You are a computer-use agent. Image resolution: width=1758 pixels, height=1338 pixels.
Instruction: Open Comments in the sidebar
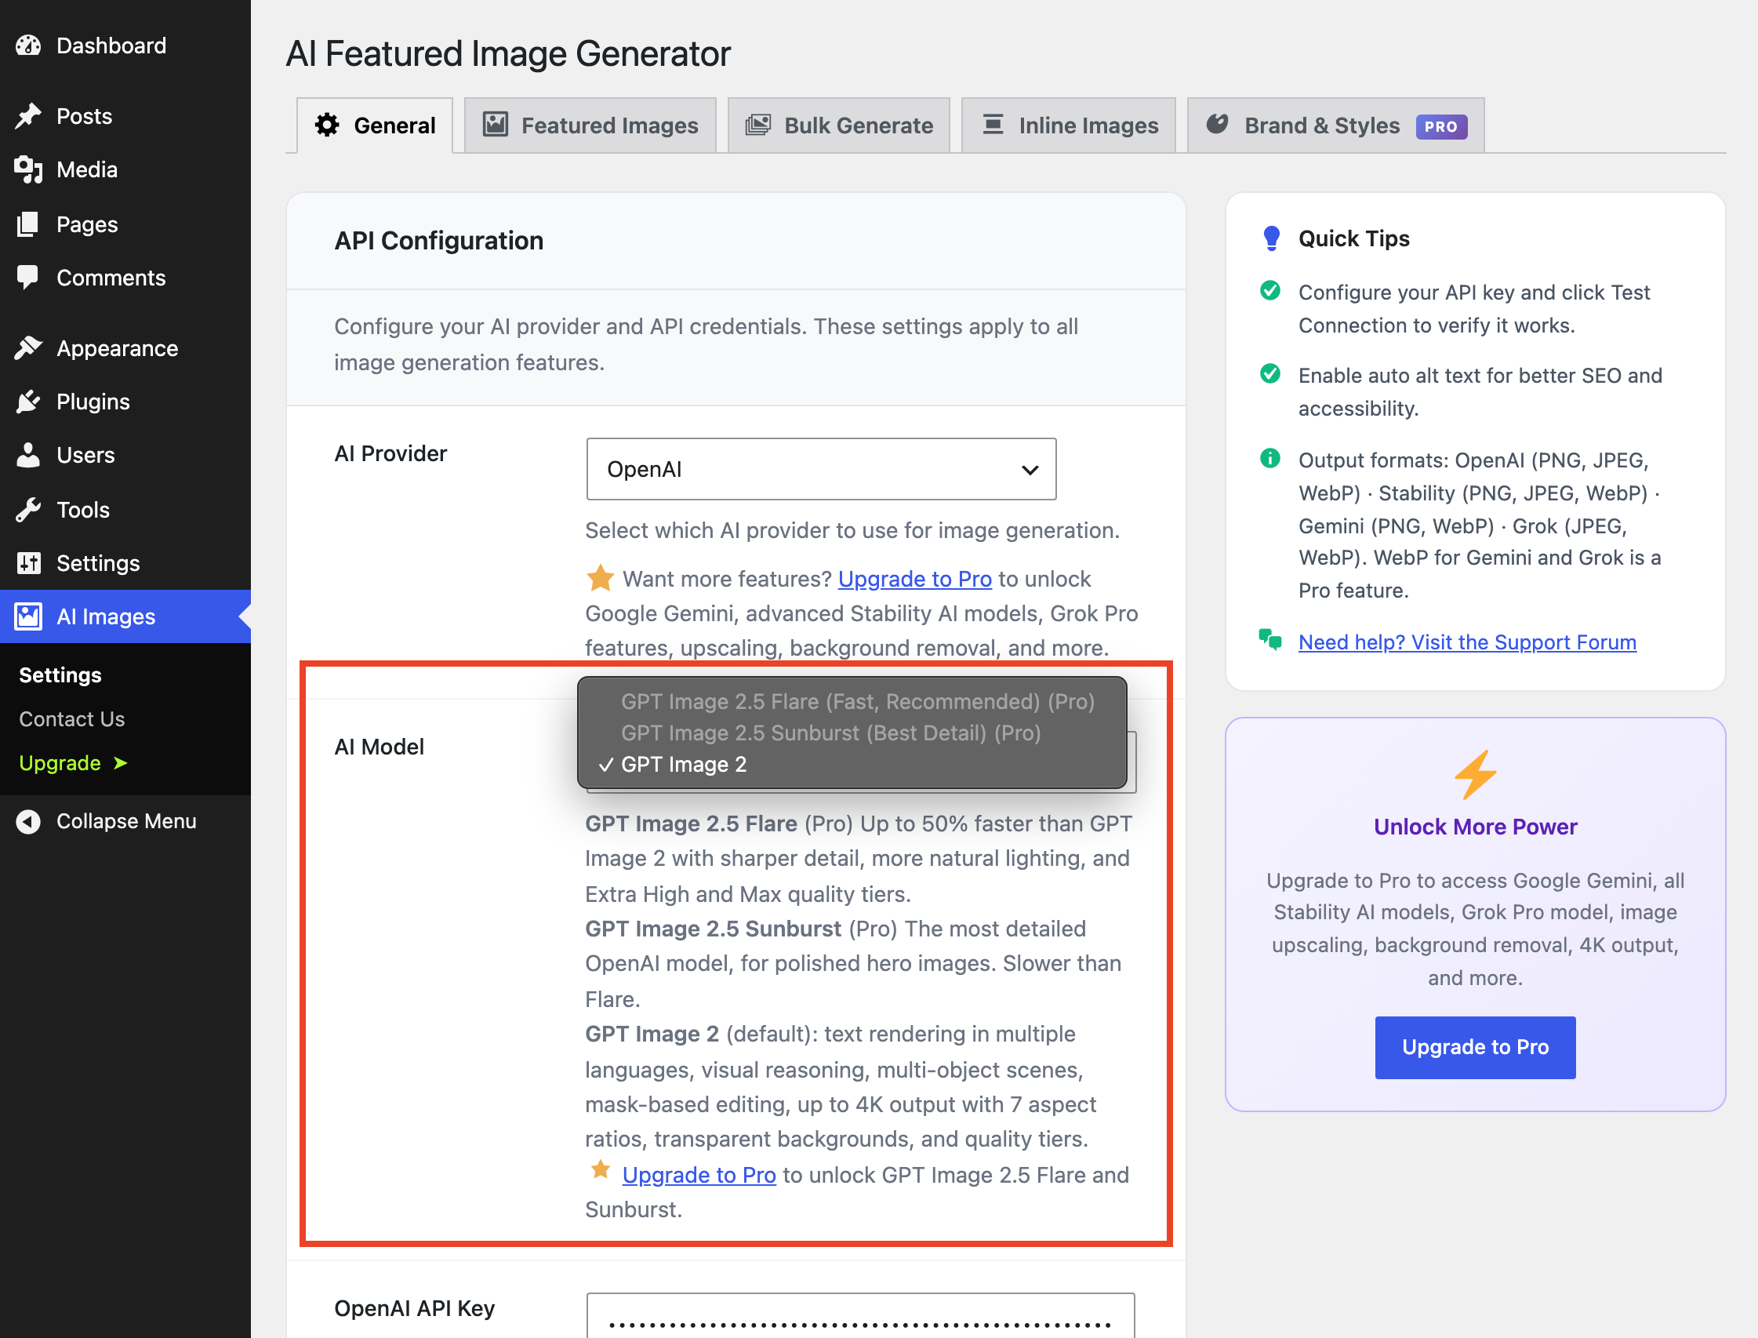tap(125, 278)
